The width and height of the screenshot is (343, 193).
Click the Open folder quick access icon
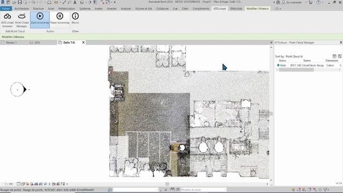[14, 2]
